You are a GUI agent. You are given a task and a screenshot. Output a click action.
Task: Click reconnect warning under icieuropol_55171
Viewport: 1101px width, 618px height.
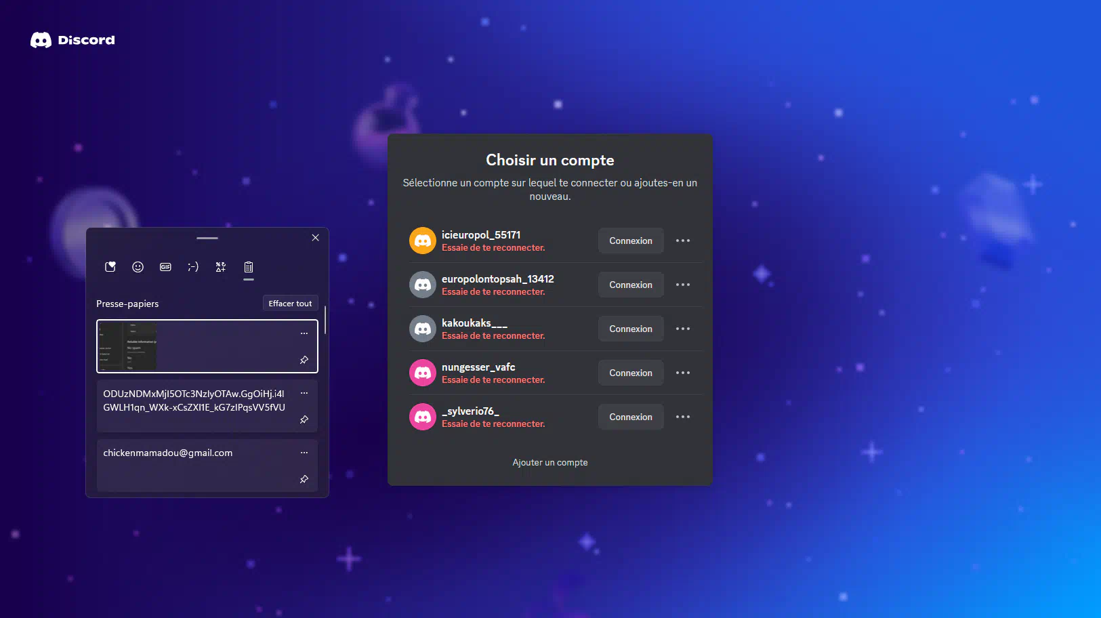click(x=493, y=248)
